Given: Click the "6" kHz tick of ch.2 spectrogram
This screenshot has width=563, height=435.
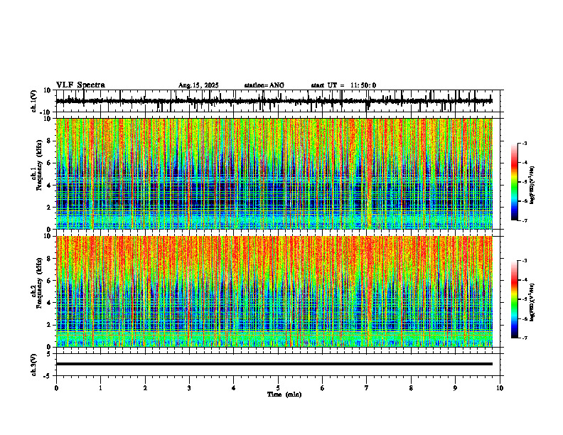Looking at the screenshot, I should [x=49, y=281].
